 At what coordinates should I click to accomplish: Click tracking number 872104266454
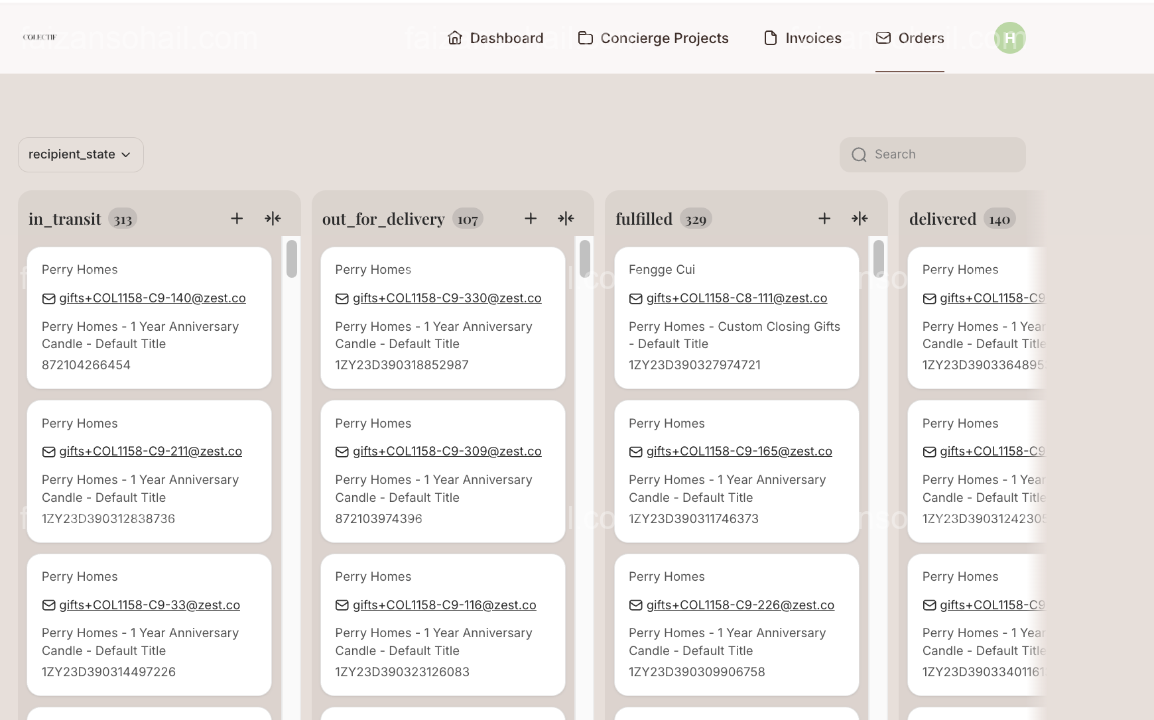click(86, 365)
